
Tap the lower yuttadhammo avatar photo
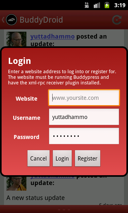coord(16,183)
